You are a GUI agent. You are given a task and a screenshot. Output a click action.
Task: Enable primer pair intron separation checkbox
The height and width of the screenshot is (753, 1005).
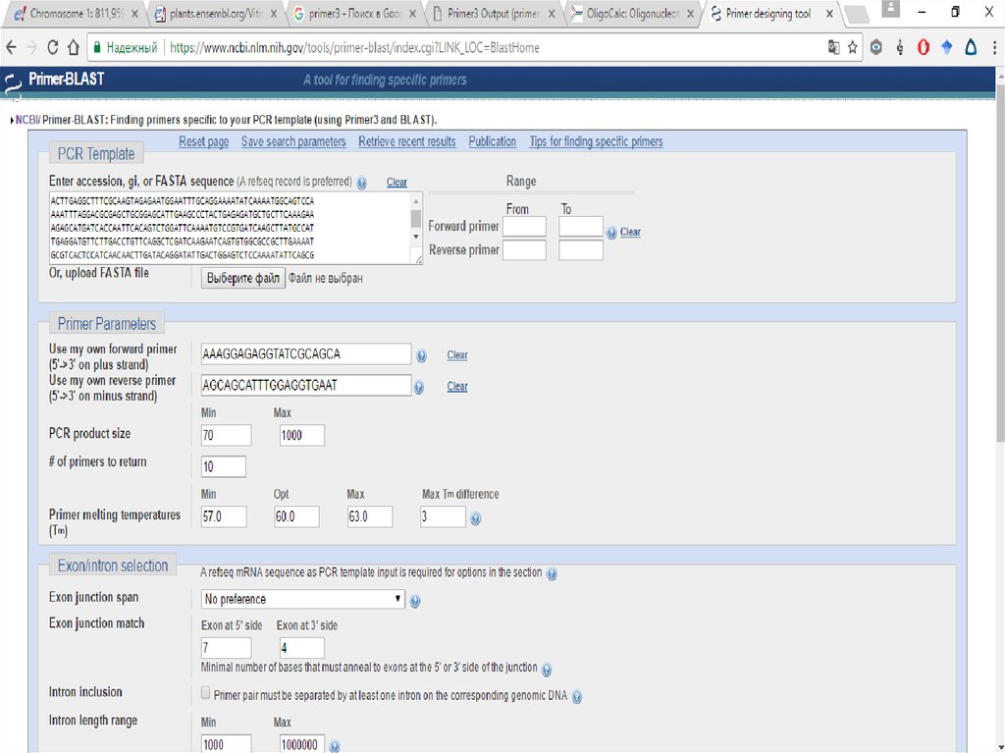pyautogui.click(x=205, y=693)
